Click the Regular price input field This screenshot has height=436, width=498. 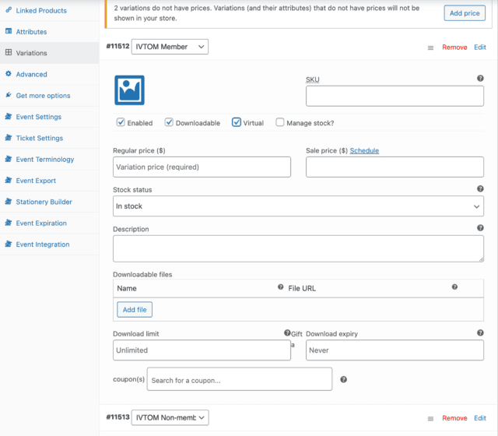(x=202, y=167)
